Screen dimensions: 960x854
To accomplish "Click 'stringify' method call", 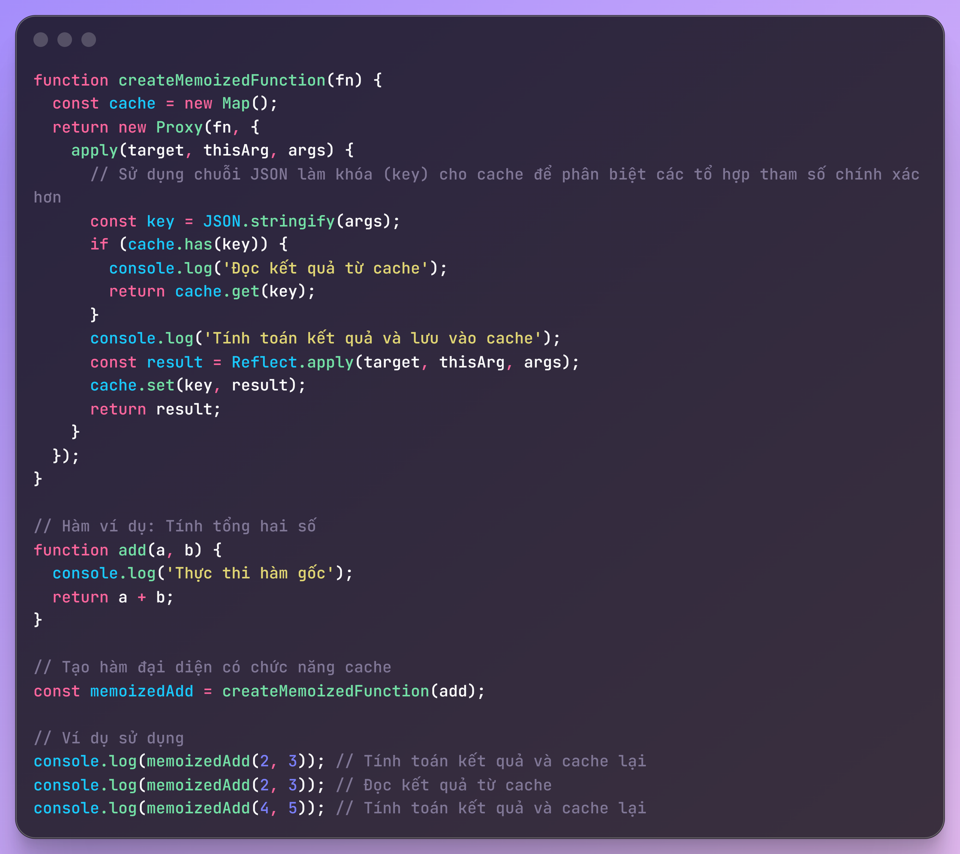I will click(x=292, y=221).
